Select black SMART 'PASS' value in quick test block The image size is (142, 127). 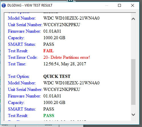(x=49, y=109)
